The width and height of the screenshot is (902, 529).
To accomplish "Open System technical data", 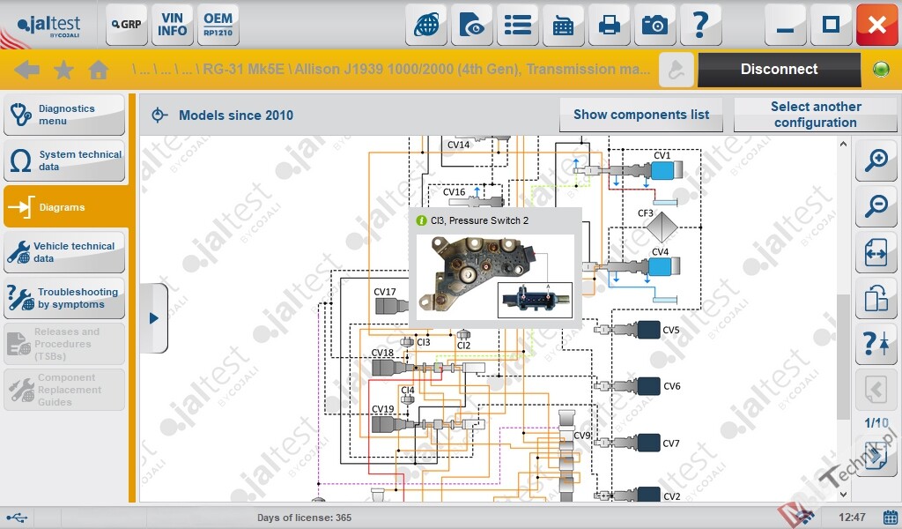I will [x=64, y=160].
